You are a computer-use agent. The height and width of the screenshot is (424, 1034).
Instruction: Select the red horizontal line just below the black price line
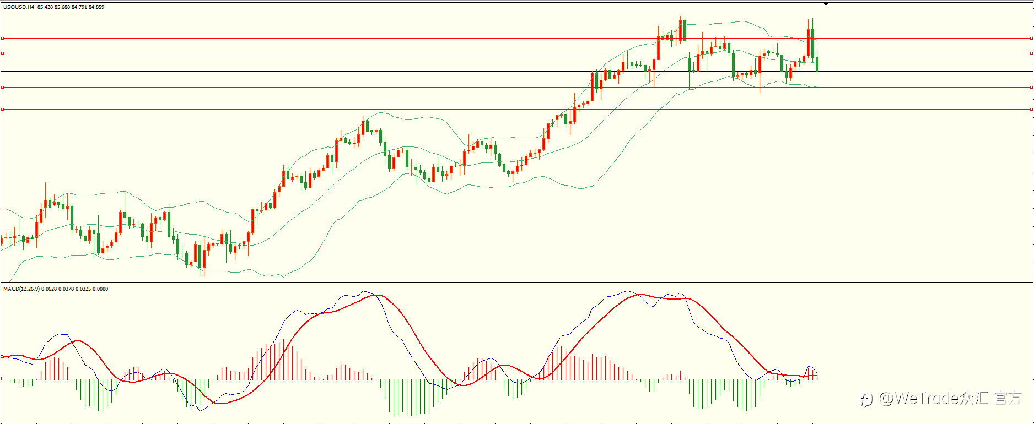(x=517, y=87)
